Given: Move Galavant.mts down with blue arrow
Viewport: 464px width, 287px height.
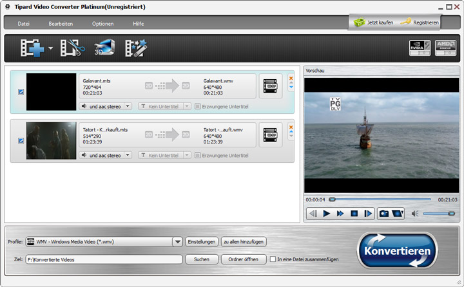Looking at the screenshot, I should 291,87.
